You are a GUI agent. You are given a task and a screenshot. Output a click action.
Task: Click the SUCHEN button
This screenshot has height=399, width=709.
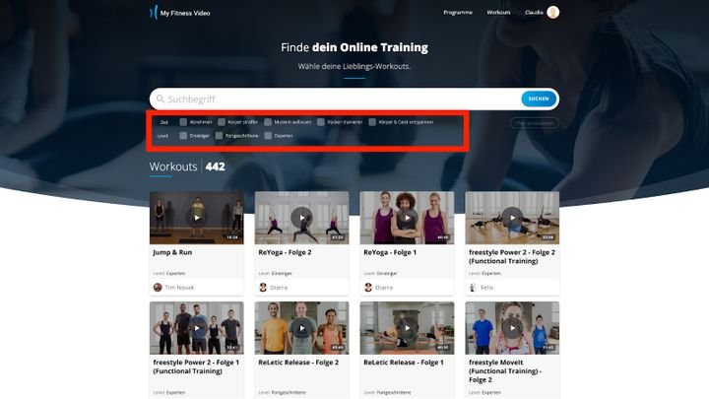coord(538,99)
